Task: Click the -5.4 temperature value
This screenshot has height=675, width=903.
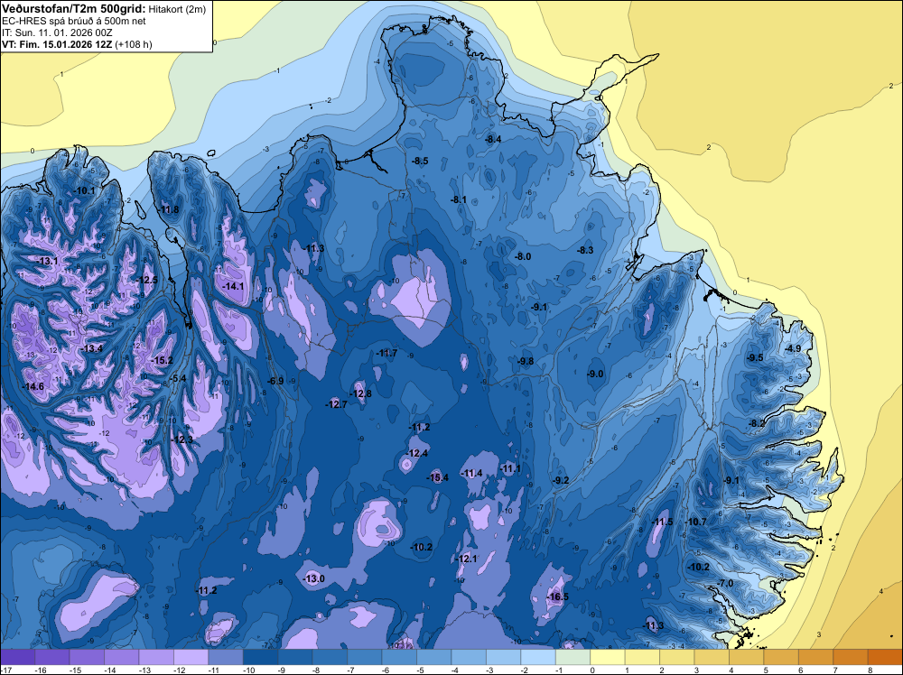Action: click(178, 378)
